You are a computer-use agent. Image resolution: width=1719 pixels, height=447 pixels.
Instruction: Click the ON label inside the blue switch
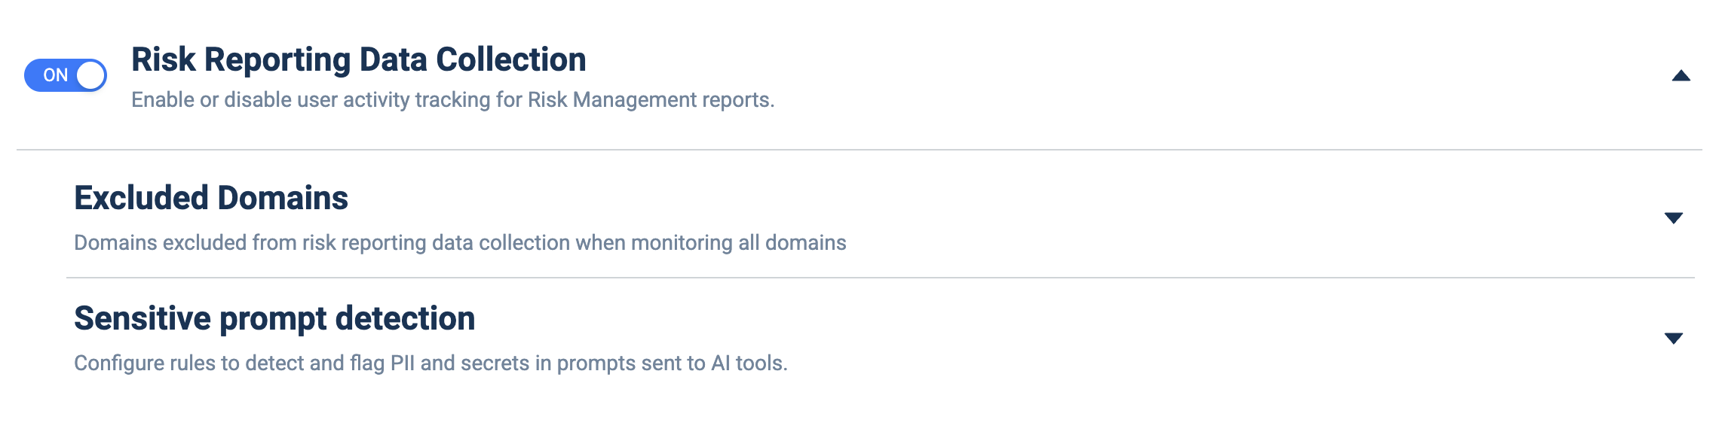pos(56,75)
